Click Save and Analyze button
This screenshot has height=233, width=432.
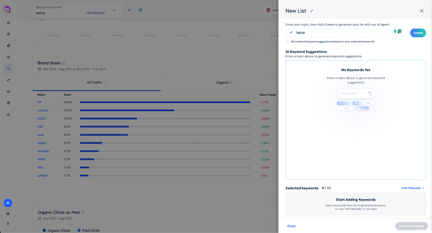[412, 226]
